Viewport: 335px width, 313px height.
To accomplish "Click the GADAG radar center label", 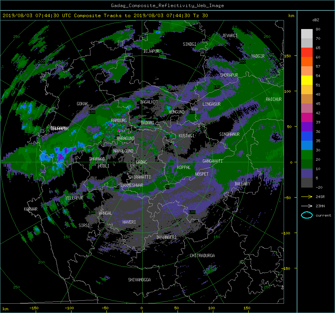I will [x=141, y=162].
